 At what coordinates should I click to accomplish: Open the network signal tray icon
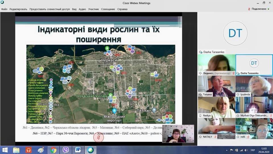point(241,150)
